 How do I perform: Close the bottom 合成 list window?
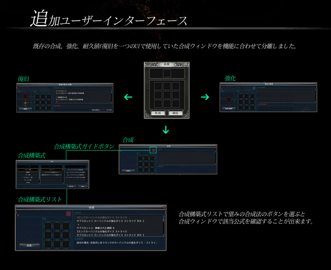tap(163, 208)
